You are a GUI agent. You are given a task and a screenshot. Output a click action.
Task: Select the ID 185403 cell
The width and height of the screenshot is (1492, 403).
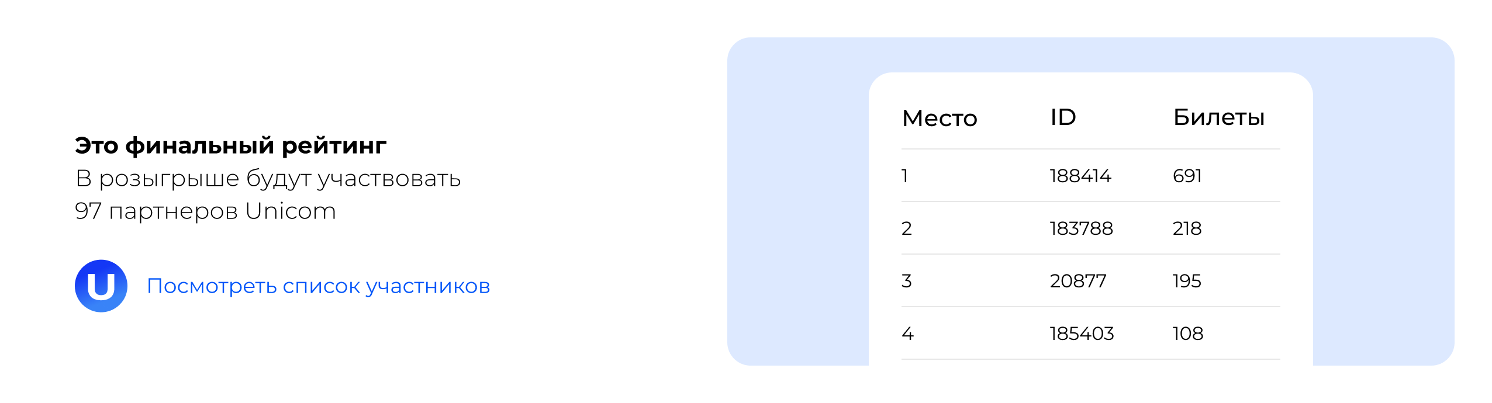coord(1082,333)
